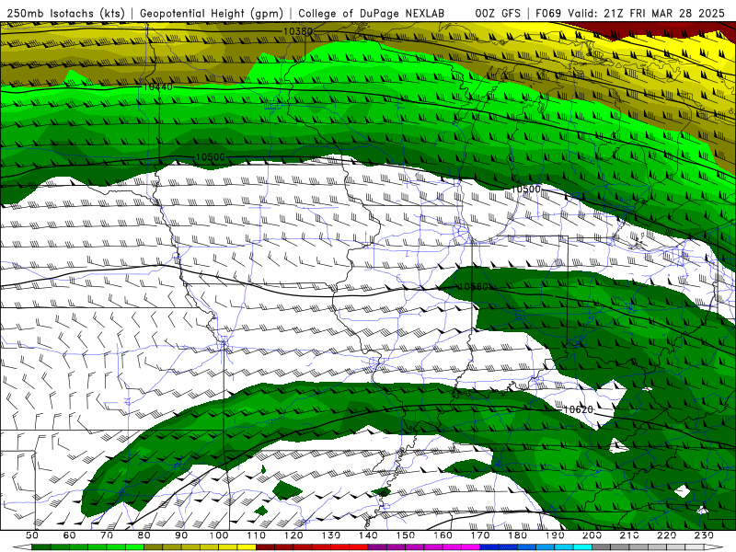Click the 210 knot color bar label
736x552 pixels.
coord(629,535)
